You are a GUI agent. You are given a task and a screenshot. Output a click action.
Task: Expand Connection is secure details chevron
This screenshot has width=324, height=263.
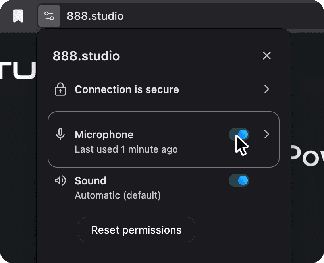[266, 89]
